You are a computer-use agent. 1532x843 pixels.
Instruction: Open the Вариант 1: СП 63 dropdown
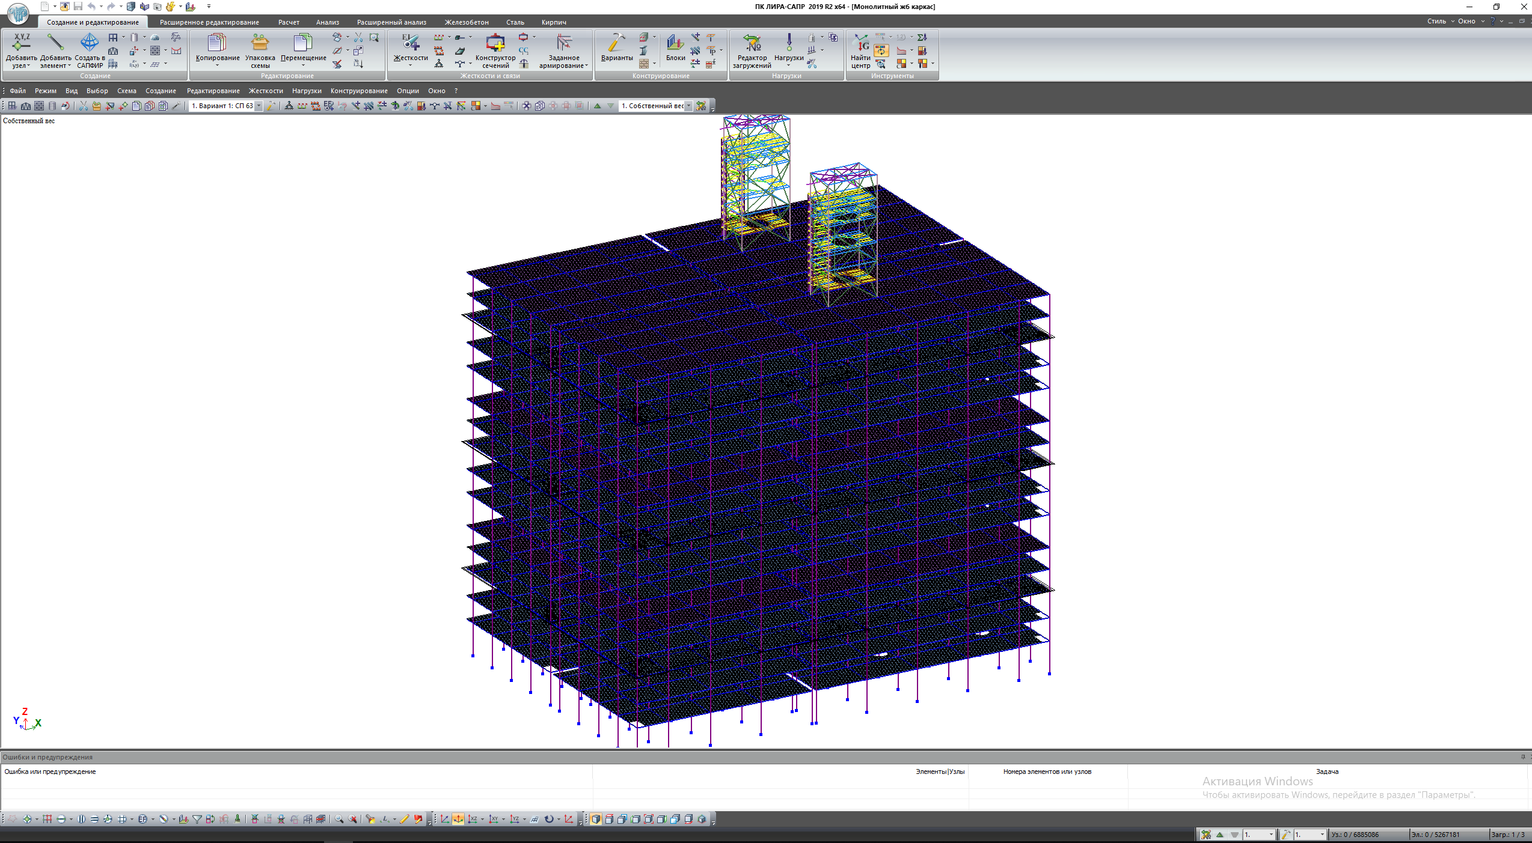click(259, 106)
